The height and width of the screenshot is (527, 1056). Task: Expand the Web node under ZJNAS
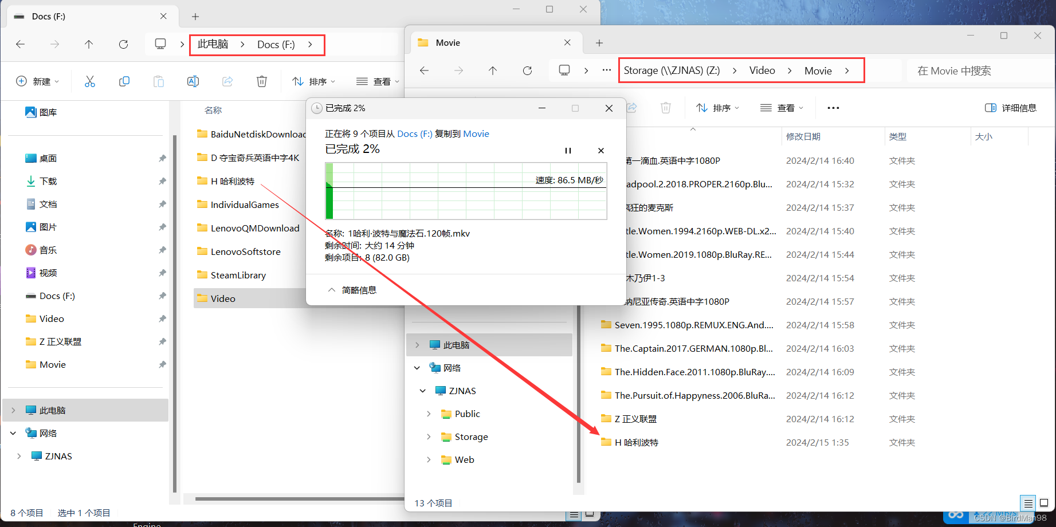coord(429,459)
